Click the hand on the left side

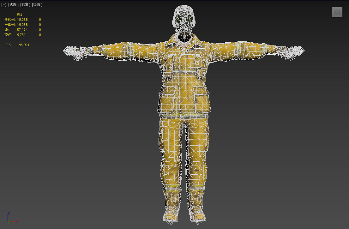pyautogui.click(x=73, y=52)
